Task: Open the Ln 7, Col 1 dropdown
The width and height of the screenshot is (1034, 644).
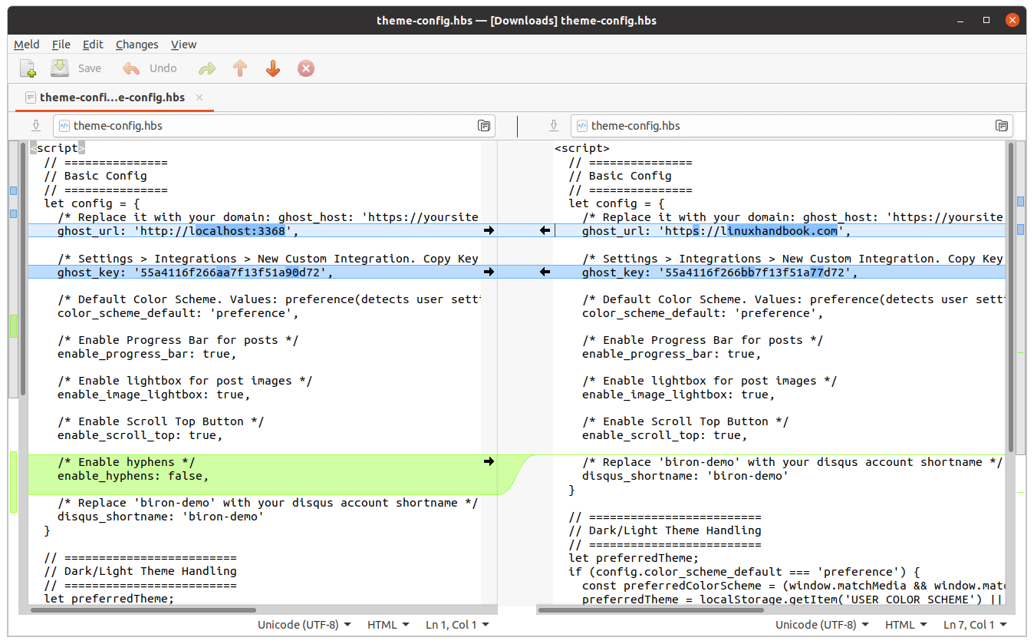Action: pyautogui.click(x=975, y=624)
